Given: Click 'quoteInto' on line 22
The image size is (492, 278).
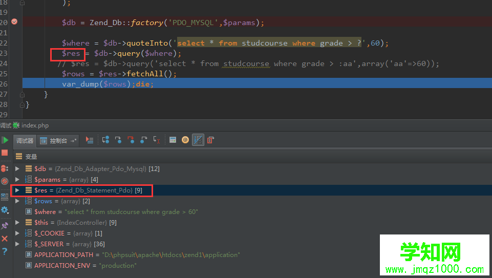Looking at the screenshot, I should coord(147,43).
